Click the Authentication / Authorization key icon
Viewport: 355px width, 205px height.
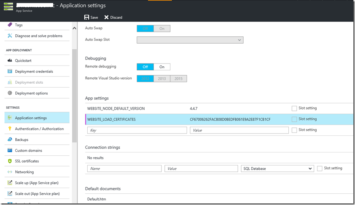[10, 129]
